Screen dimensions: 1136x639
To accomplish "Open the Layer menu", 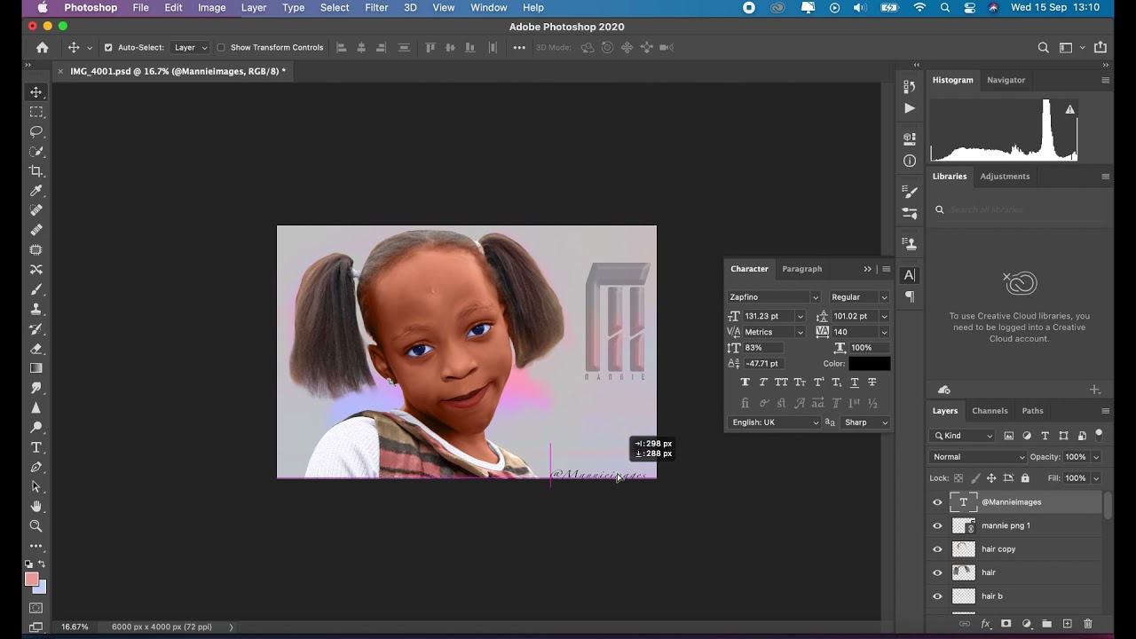I will click(x=254, y=8).
